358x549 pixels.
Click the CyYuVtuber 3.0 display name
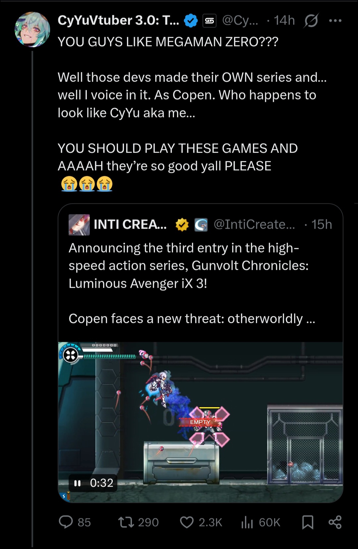pos(118,21)
